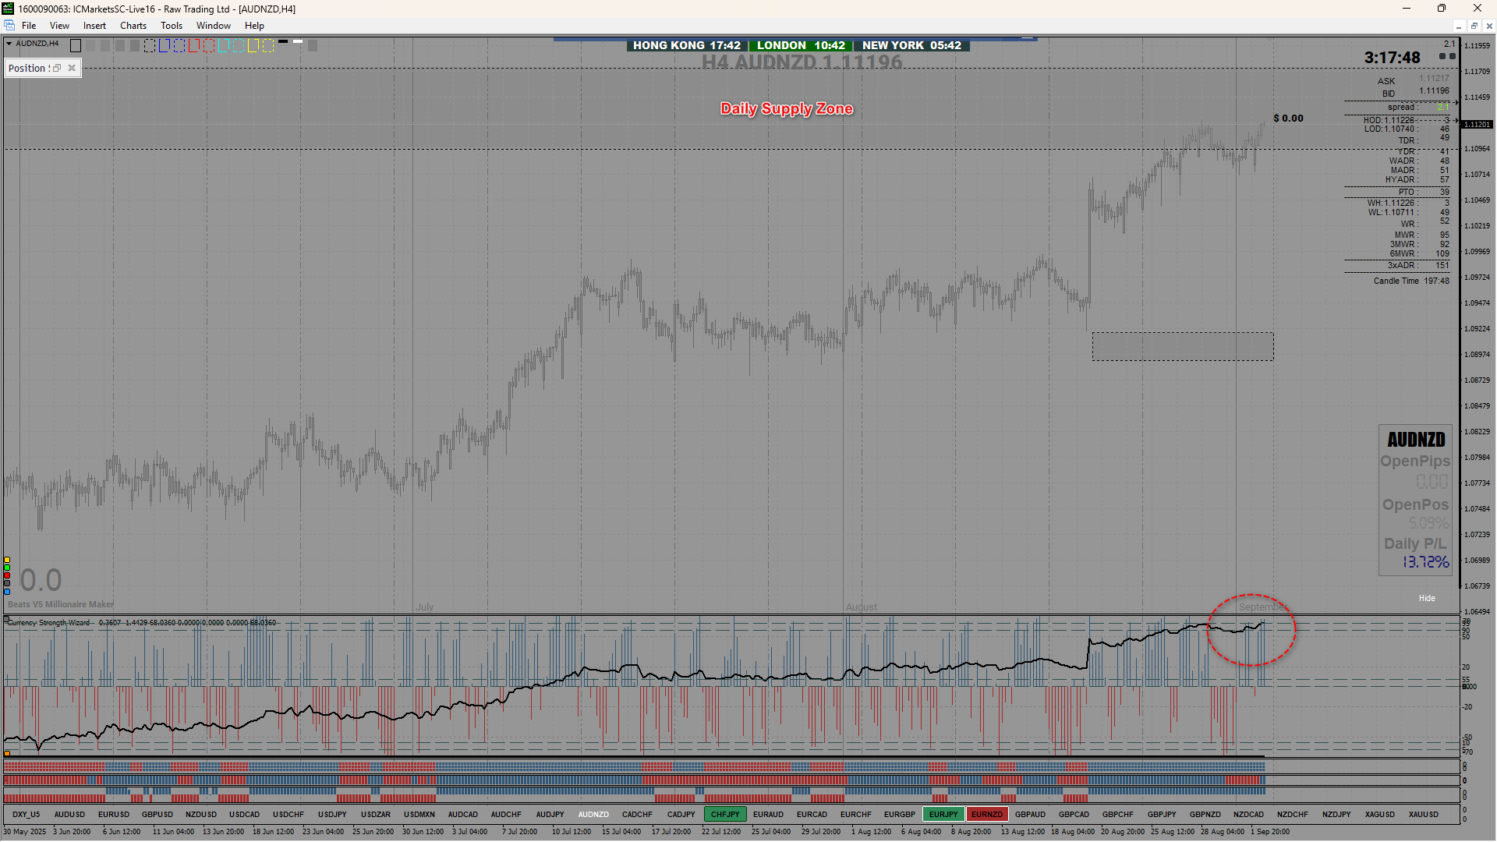Switch chart to the EURNZD symbol button
This screenshot has width=1497, height=842.
986,814
